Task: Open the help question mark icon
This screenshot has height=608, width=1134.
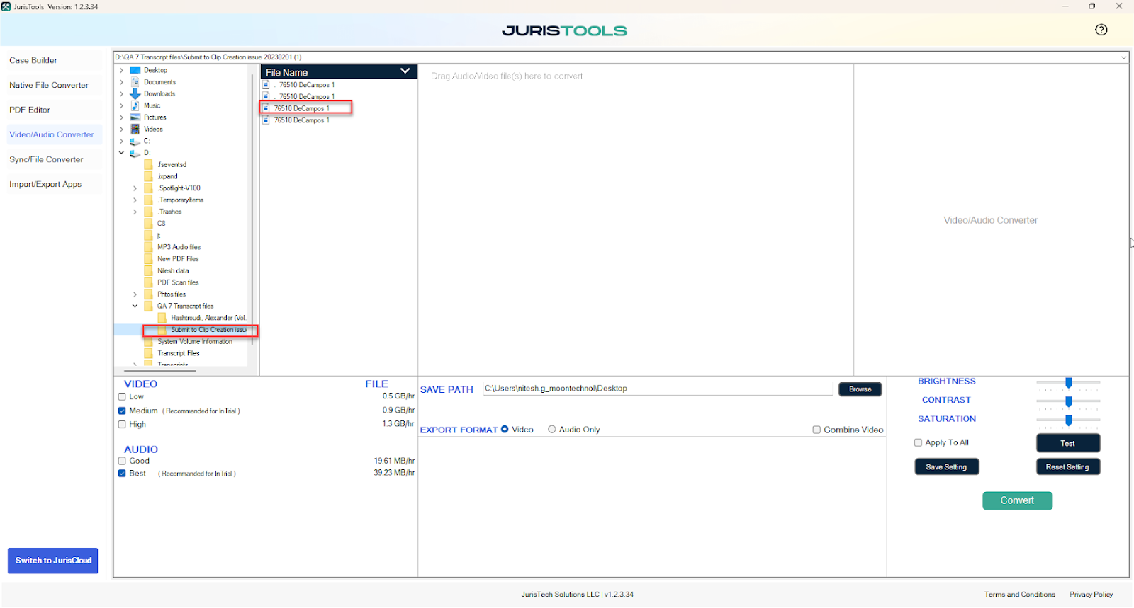Action: coord(1101,30)
